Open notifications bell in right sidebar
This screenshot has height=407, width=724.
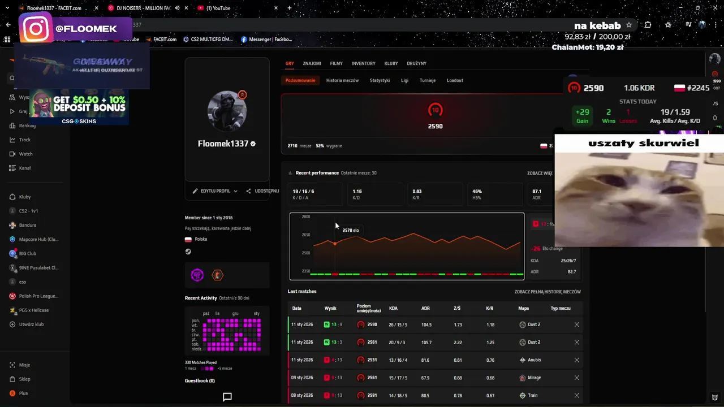[x=715, y=118]
